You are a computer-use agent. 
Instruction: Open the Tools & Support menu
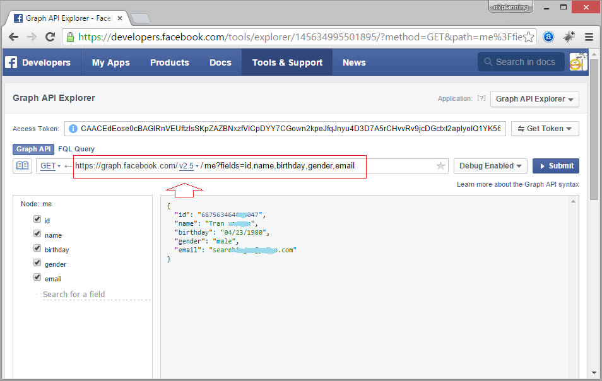point(287,62)
